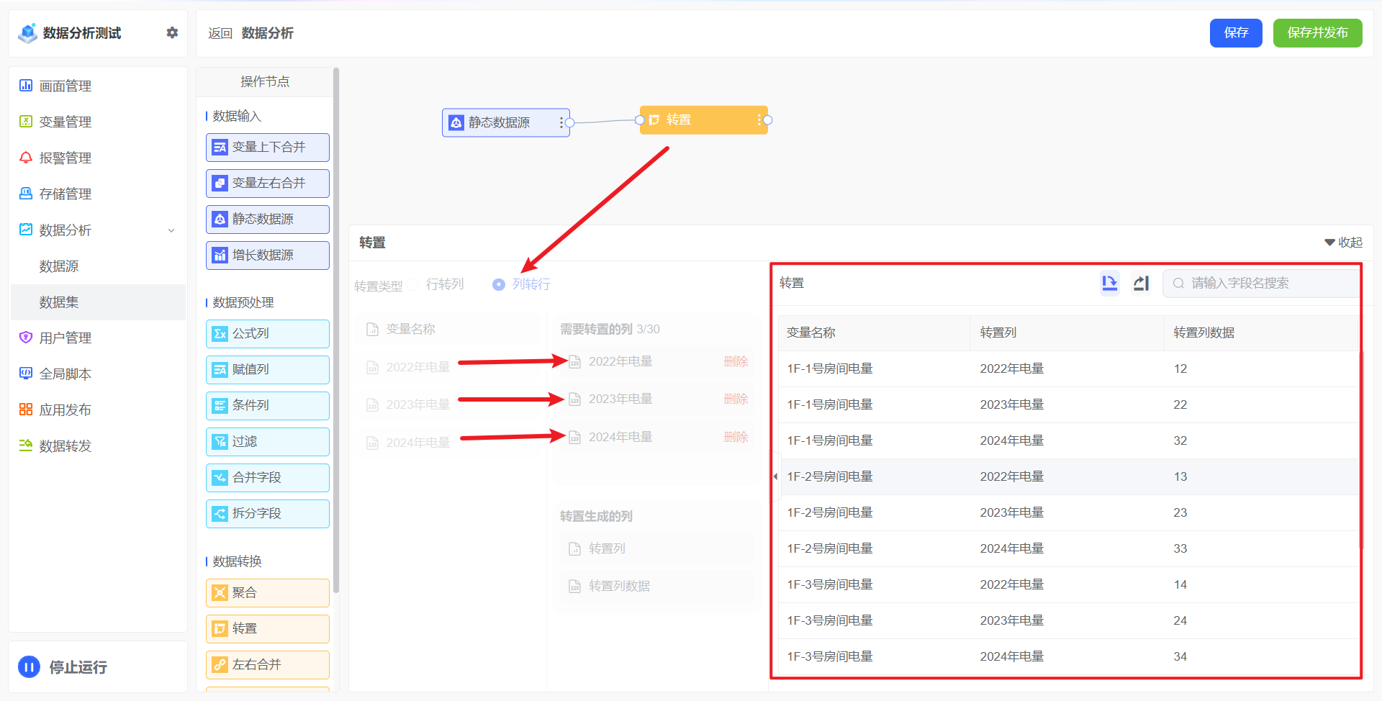Open 存储管理 in the left sidebar
Image resolution: width=1382 pixels, height=701 pixels.
coord(66,193)
